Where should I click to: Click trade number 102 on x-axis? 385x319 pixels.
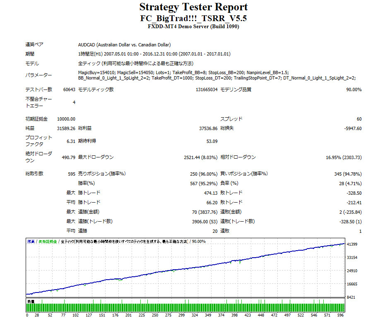pyautogui.click(x=75, y=315)
